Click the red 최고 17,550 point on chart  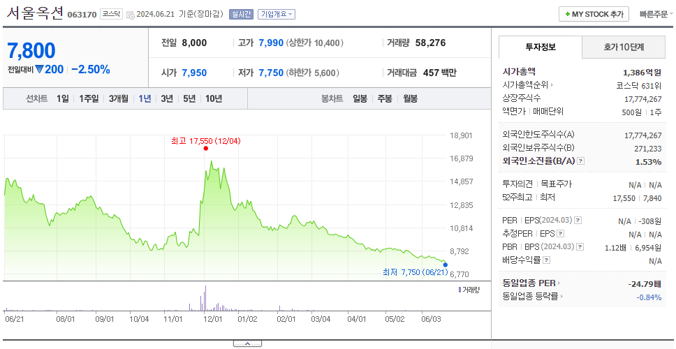click(x=205, y=148)
